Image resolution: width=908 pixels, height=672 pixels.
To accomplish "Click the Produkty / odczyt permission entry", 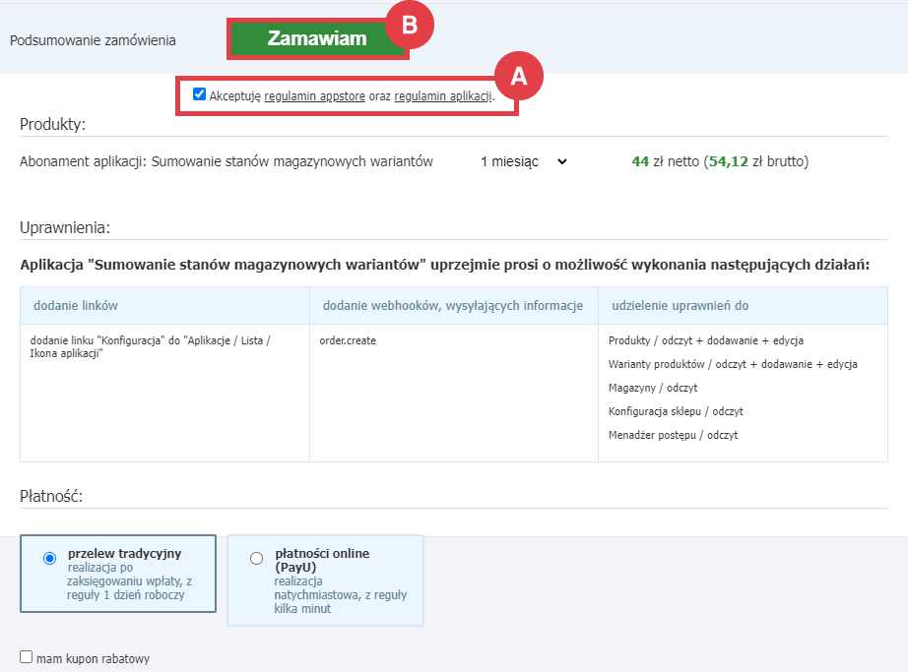I will (x=705, y=340).
